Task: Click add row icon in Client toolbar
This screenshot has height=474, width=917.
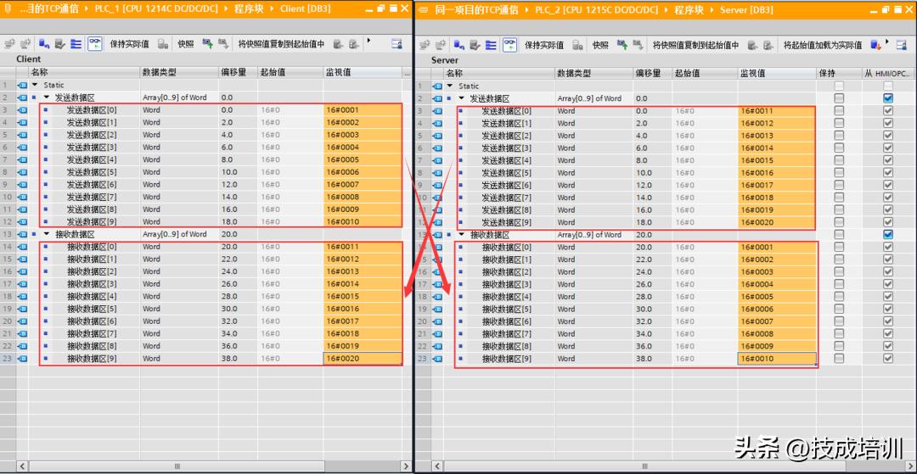Action: [x=25, y=44]
